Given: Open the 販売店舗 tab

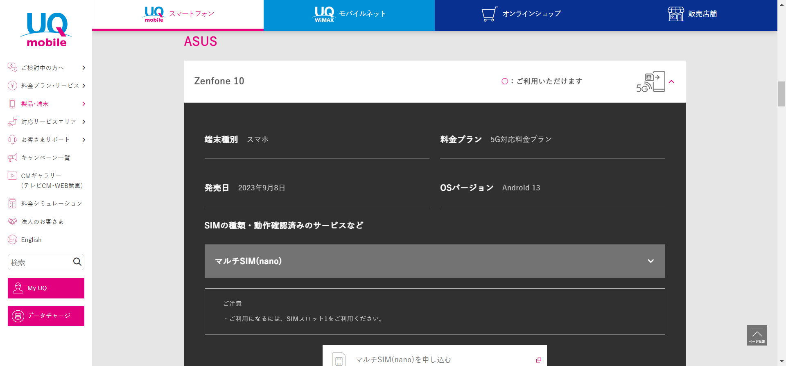Looking at the screenshot, I should click(x=692, y=15).
